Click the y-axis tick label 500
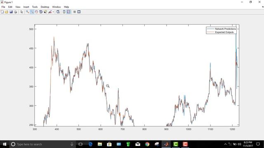The width and height of the screenshot is (264, 148). click(31, 29)
